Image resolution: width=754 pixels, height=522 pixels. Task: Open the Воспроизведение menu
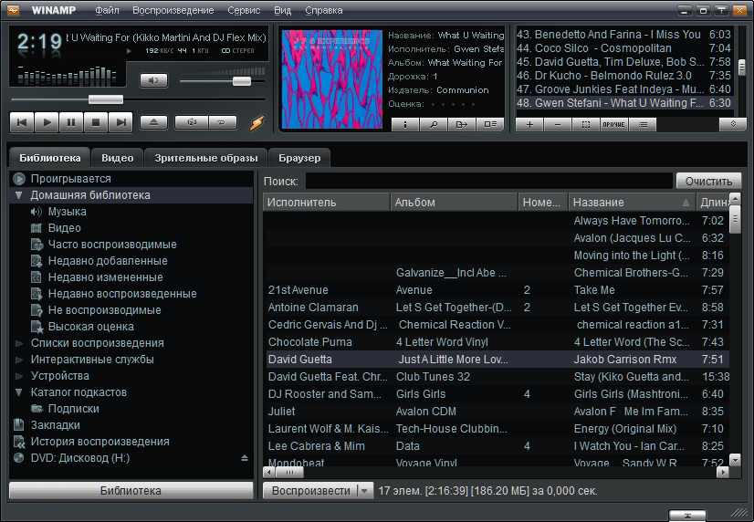coord(173,11)
